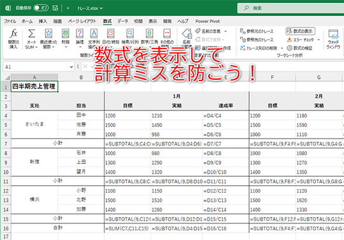Open the Watch Window icon

click(333, 34)
